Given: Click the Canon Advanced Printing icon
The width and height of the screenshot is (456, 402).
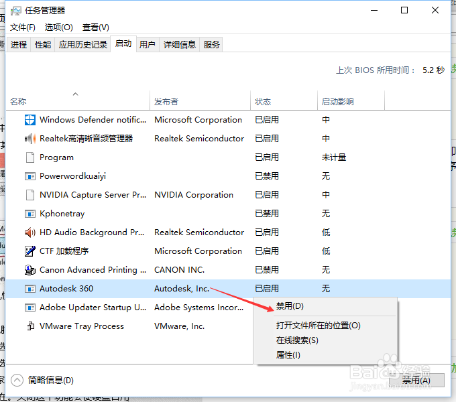Looking at the screenshot, I should pyautogui.click(x=30, y=270).
